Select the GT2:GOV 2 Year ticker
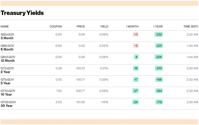This screenshot has height=125, width=199. coord(7,70)
